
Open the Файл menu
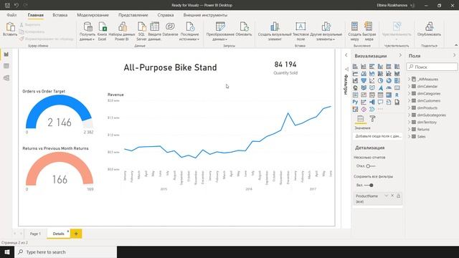tap(11, 15)
